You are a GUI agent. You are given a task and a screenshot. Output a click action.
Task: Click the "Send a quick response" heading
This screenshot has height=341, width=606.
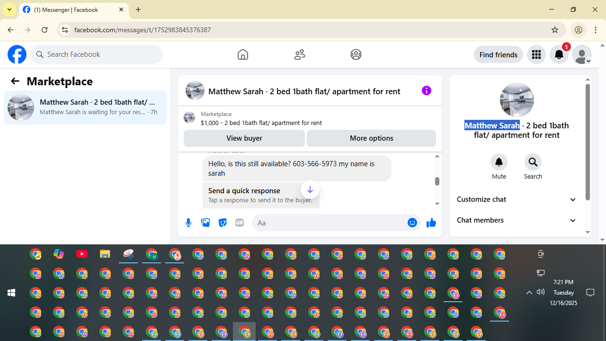point(244,191)
